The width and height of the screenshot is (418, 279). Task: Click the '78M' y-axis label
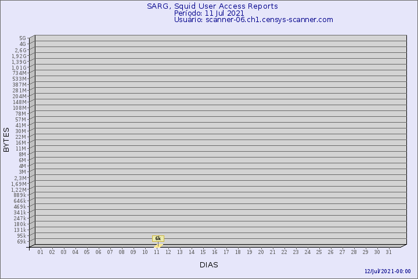pyautogui.click(x=21, y=114)
